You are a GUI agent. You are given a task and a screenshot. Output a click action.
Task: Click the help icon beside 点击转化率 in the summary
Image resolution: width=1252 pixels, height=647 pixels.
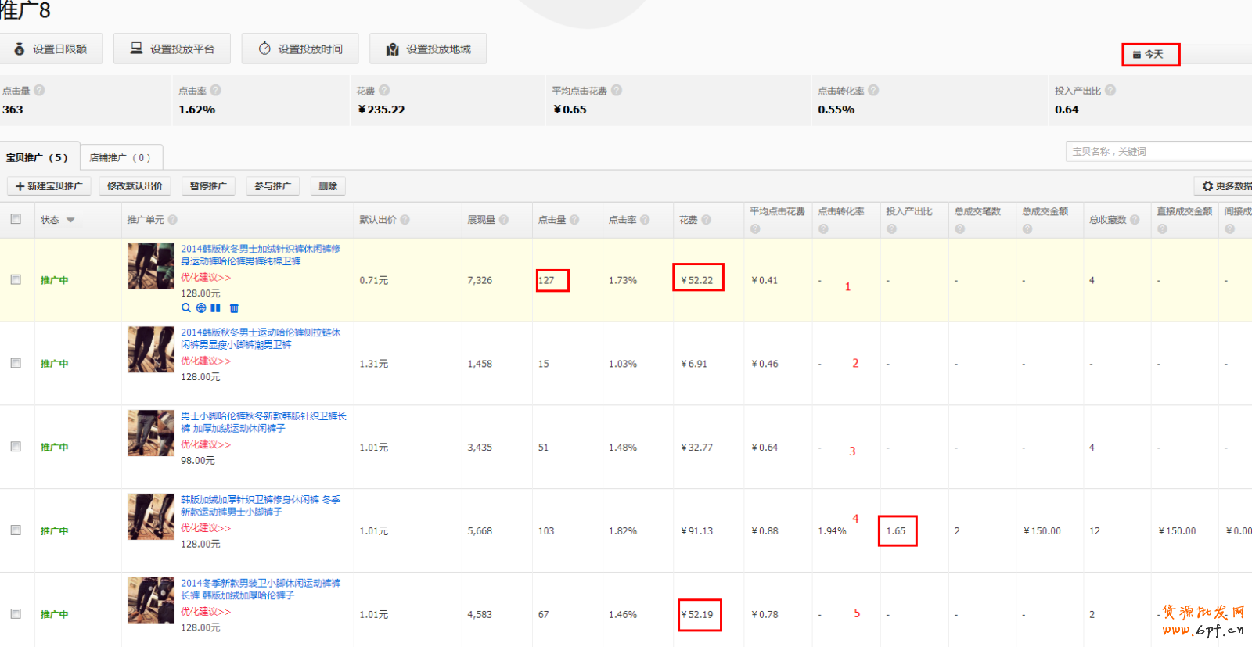point(873,91)
